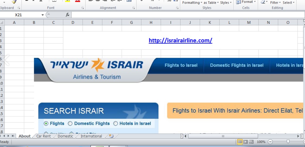Click the yellow fill color bar

tap(68, 1)
